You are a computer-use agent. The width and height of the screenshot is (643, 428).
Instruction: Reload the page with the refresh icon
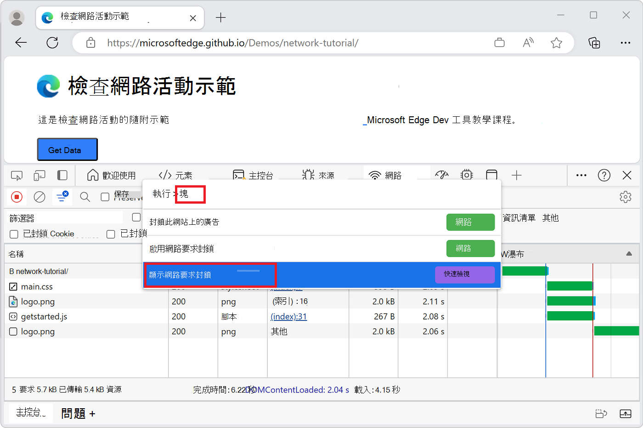[52, 43]
